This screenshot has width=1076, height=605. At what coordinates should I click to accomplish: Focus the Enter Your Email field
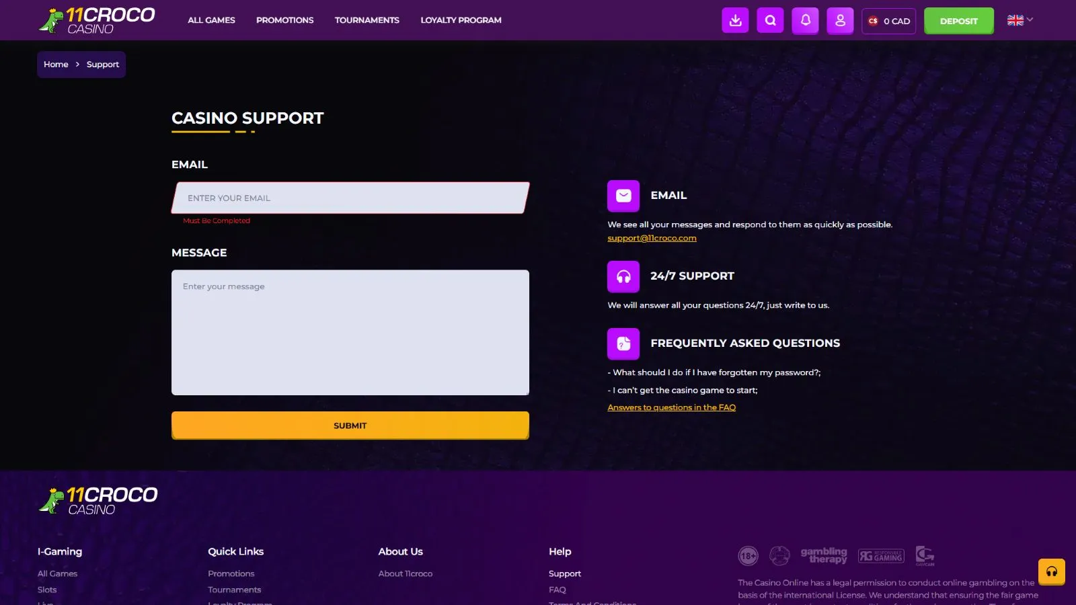pos(350,198)
